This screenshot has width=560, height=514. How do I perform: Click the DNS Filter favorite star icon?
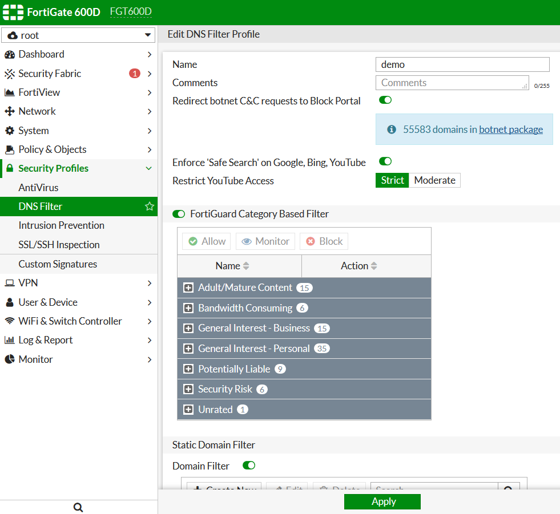tap(150, 207)
